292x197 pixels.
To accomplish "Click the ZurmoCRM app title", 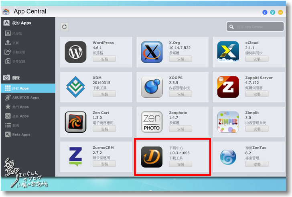I will (x=103, y=148).
